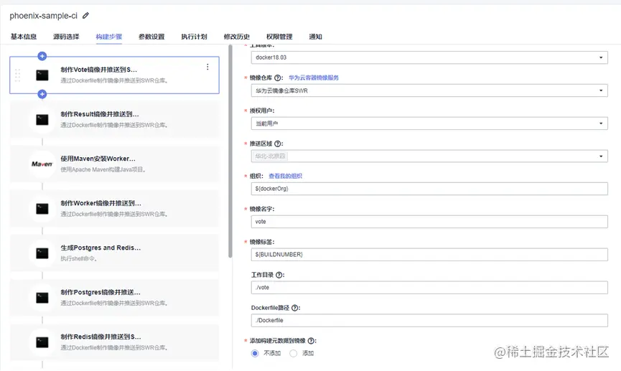Click the terminal icon of the 制作Redis step

point(42,342)
